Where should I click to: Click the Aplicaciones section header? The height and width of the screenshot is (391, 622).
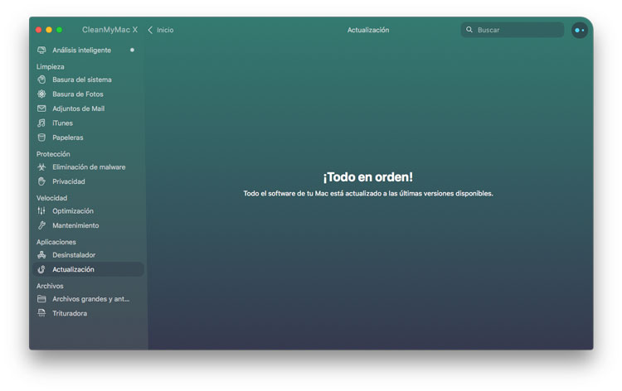(56, 242)
